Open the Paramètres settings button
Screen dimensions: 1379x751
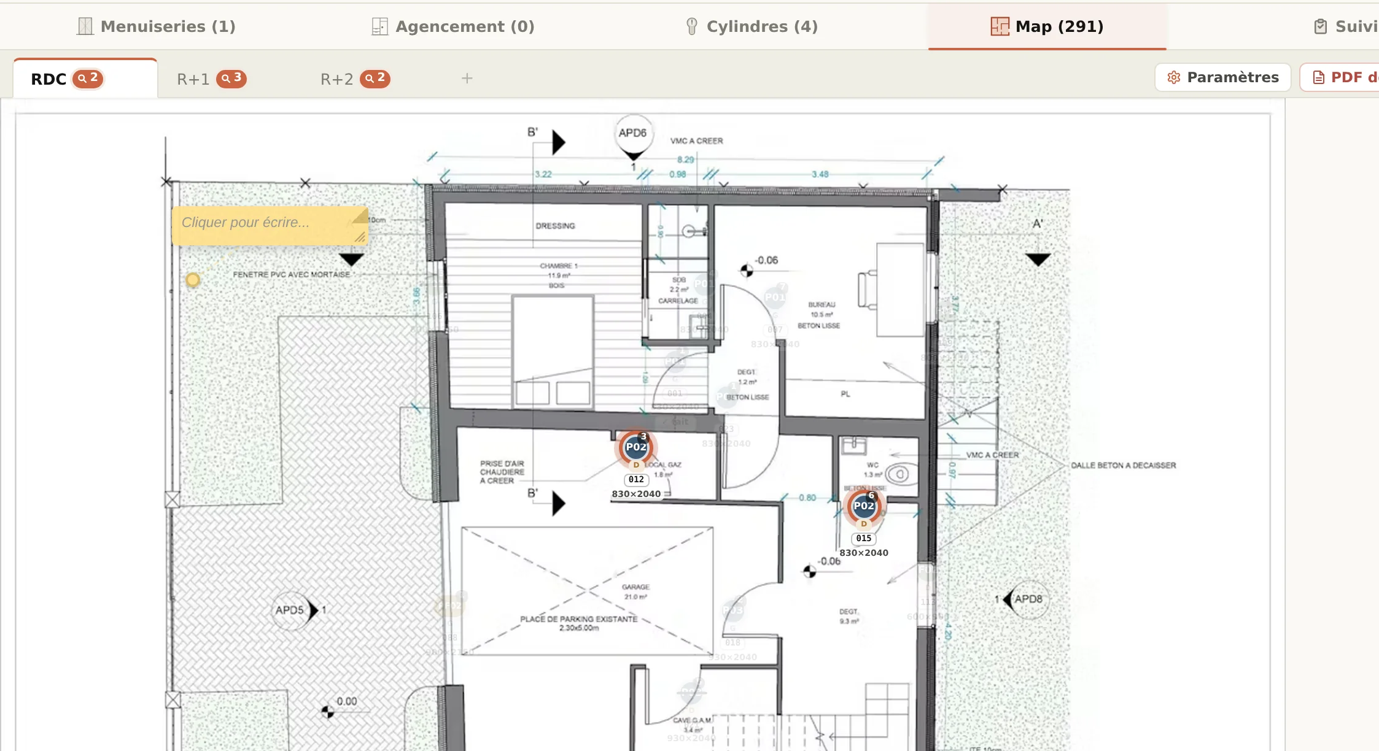1222,77
